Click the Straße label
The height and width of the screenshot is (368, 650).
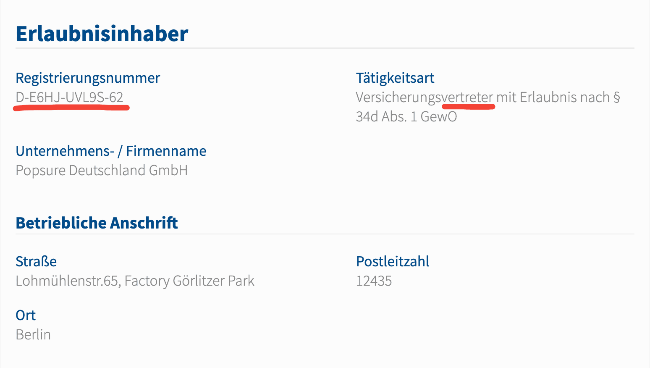[x=36, y=262]
